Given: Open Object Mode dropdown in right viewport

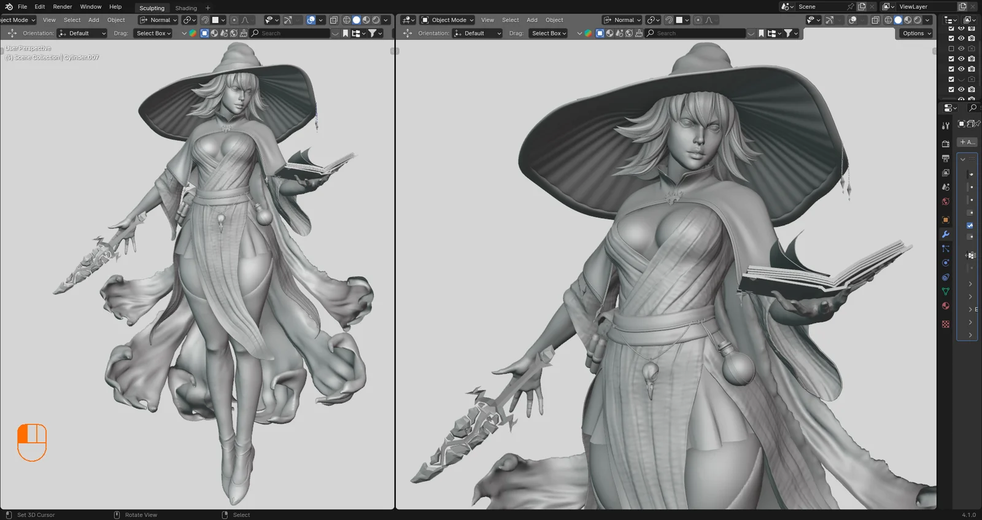Looking at the screenshot, I should click(448, 20).
